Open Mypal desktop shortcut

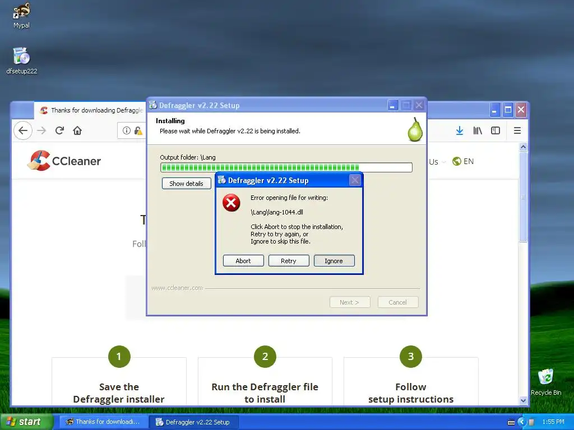[x=22, y=15]
